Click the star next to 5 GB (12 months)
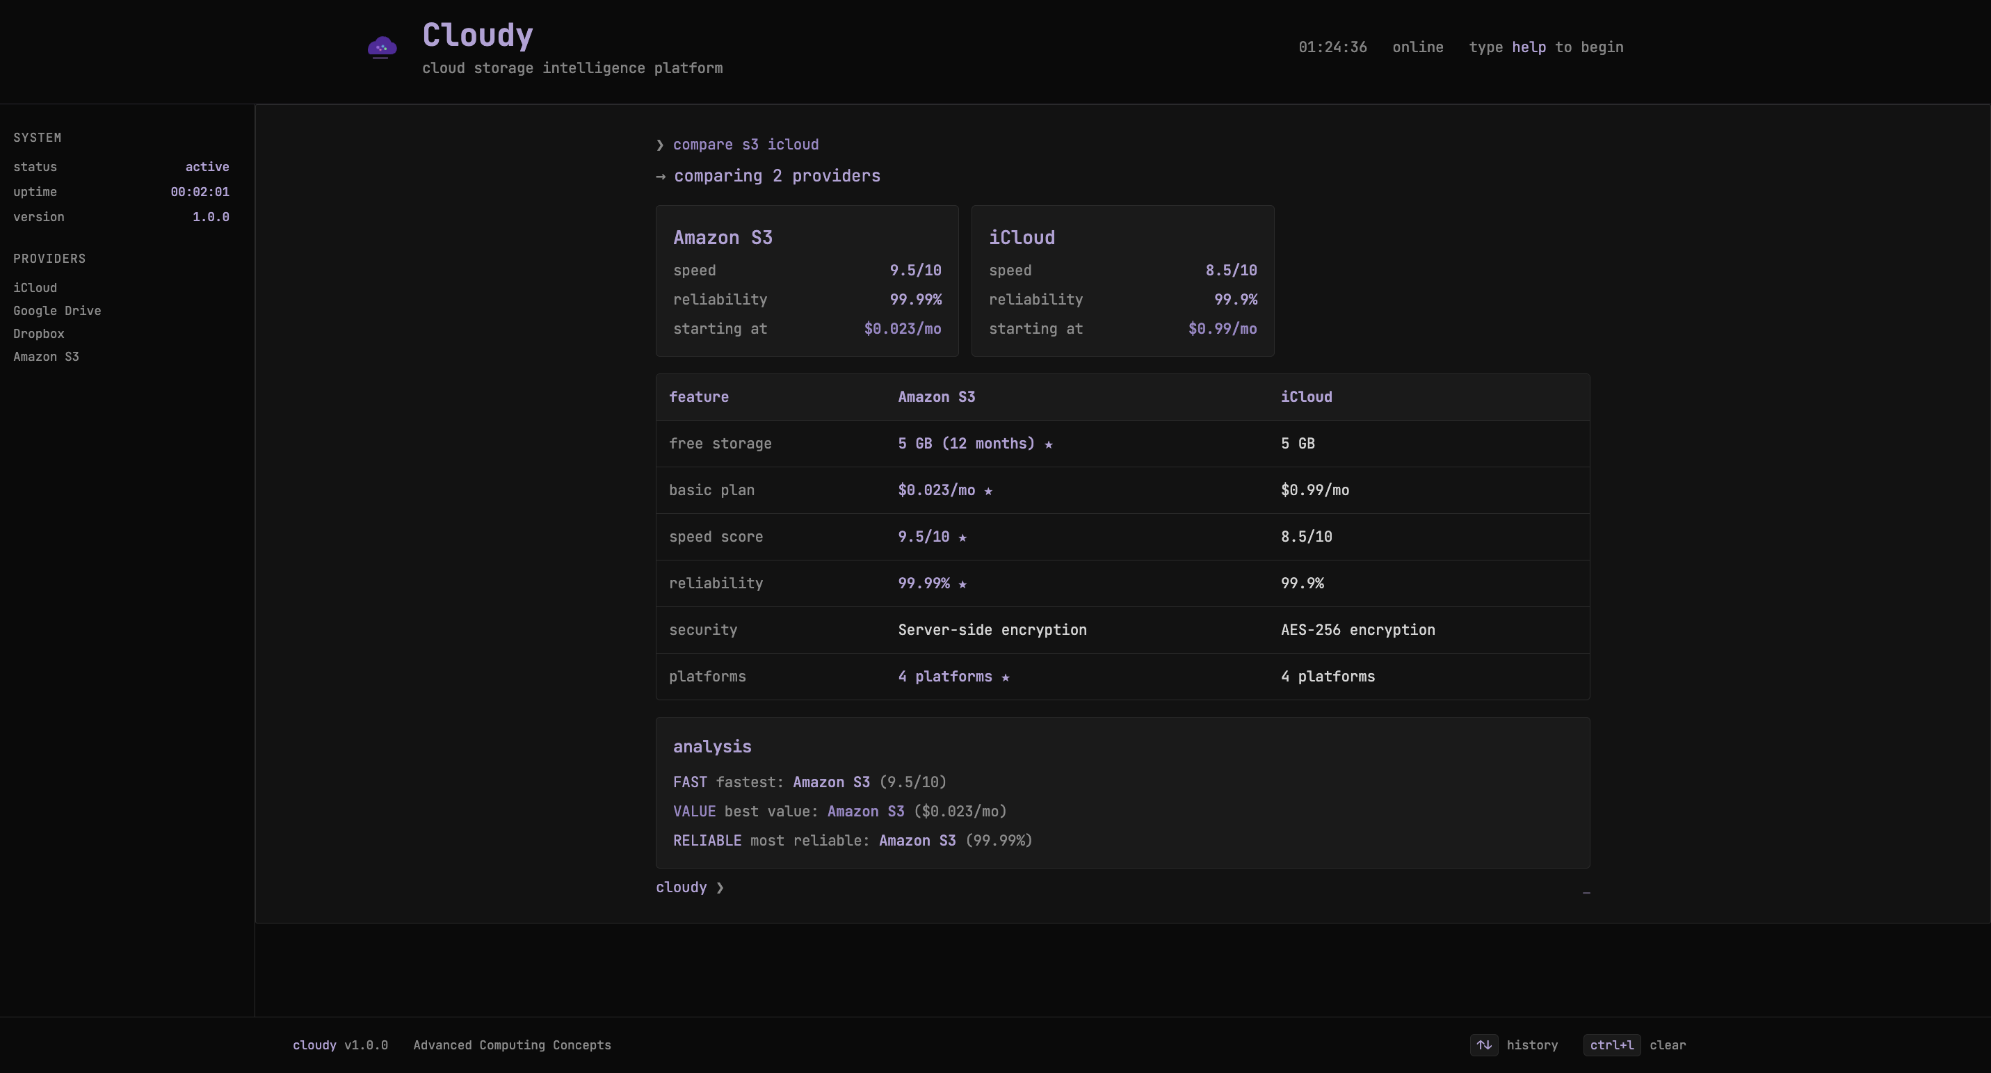Image resolution: width=1991 pixels, height=1073 pixels. click(1048, 444)
